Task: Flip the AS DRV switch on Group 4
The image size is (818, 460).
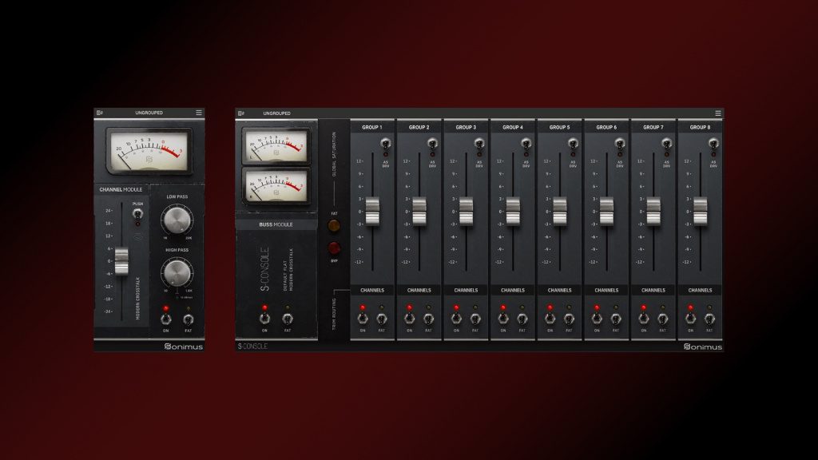Action: 526,143
